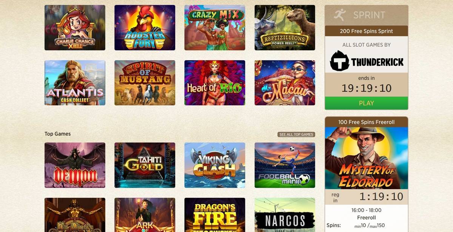Open the Charlie Chance XReelz game
The height and width of the screenshot is (232, 453).
point(75,27)
